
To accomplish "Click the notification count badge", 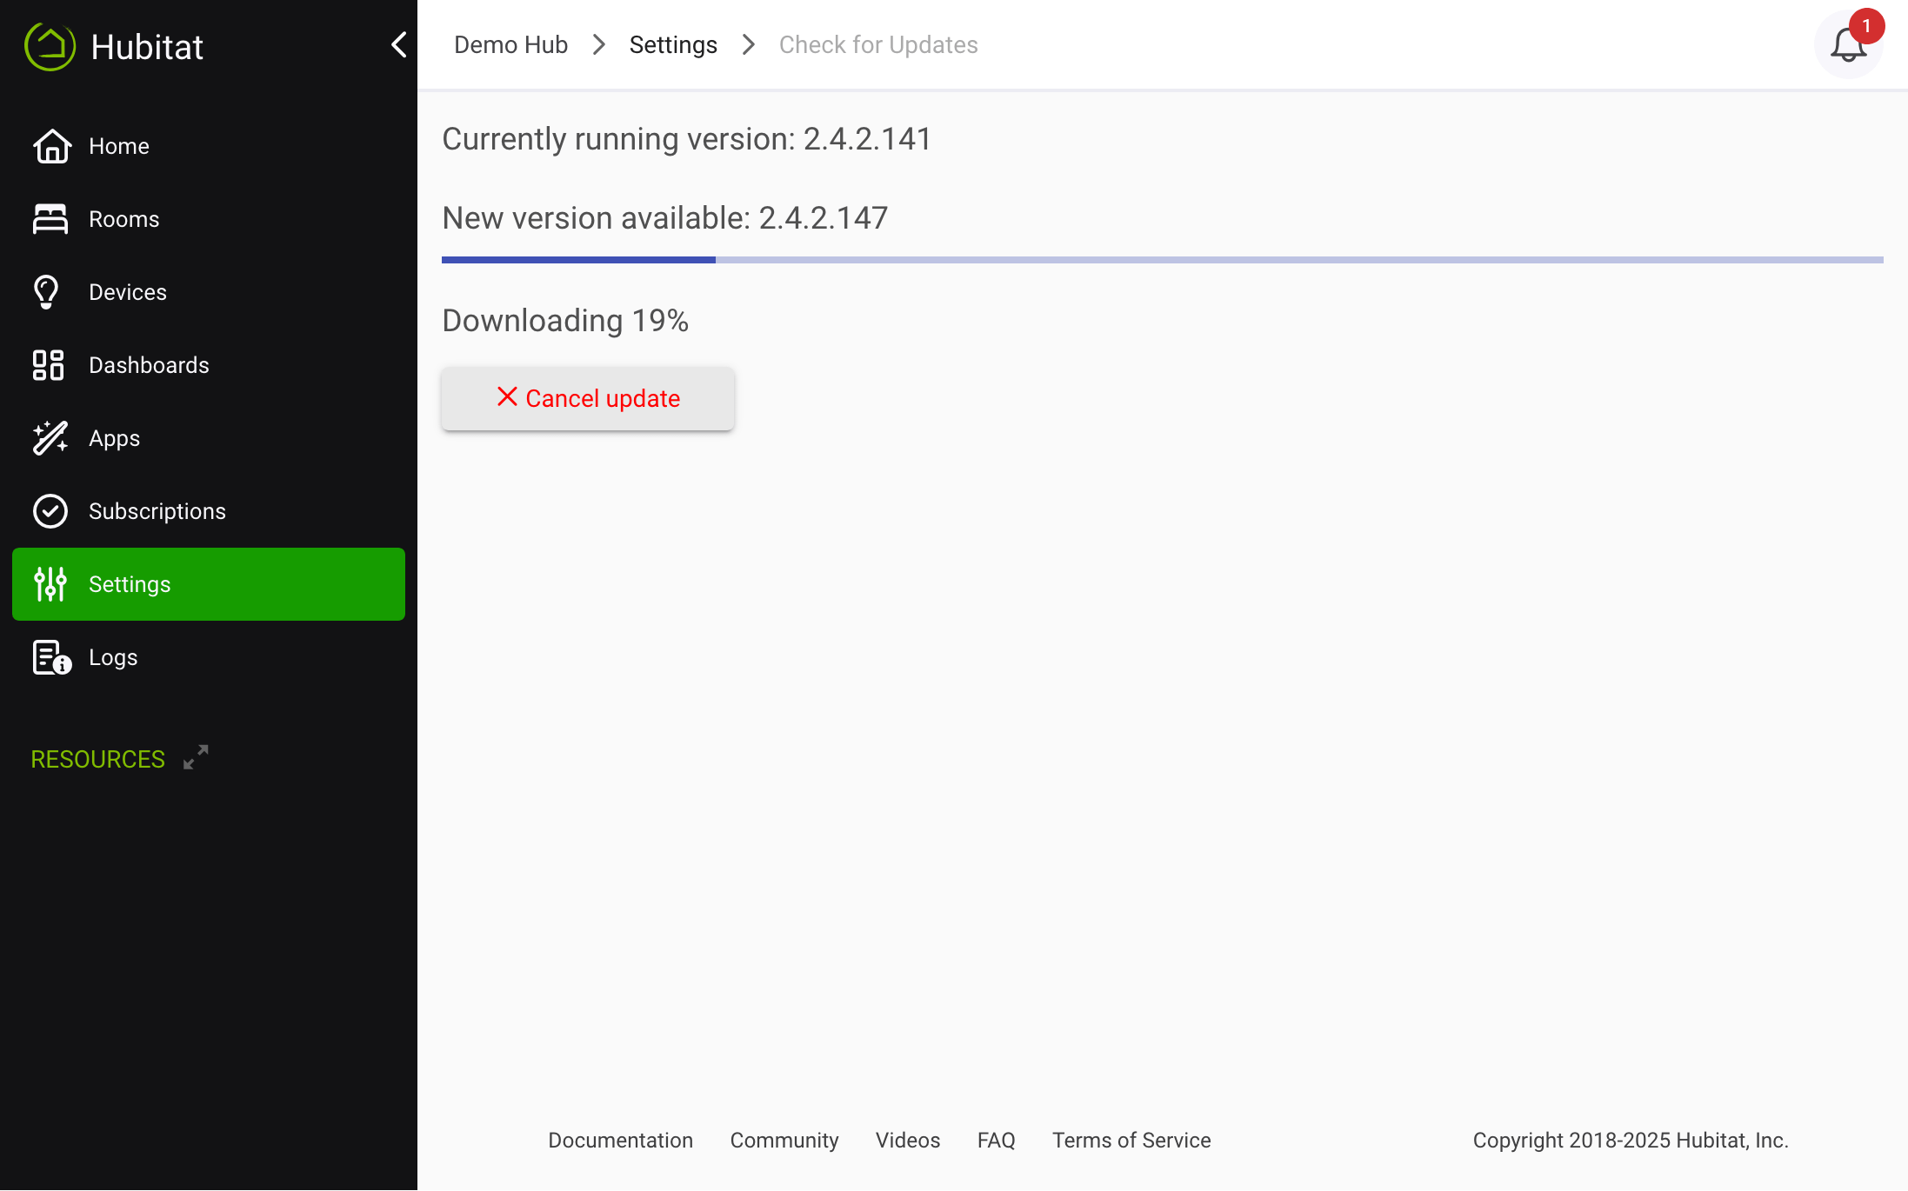I will coord(1866,25).
